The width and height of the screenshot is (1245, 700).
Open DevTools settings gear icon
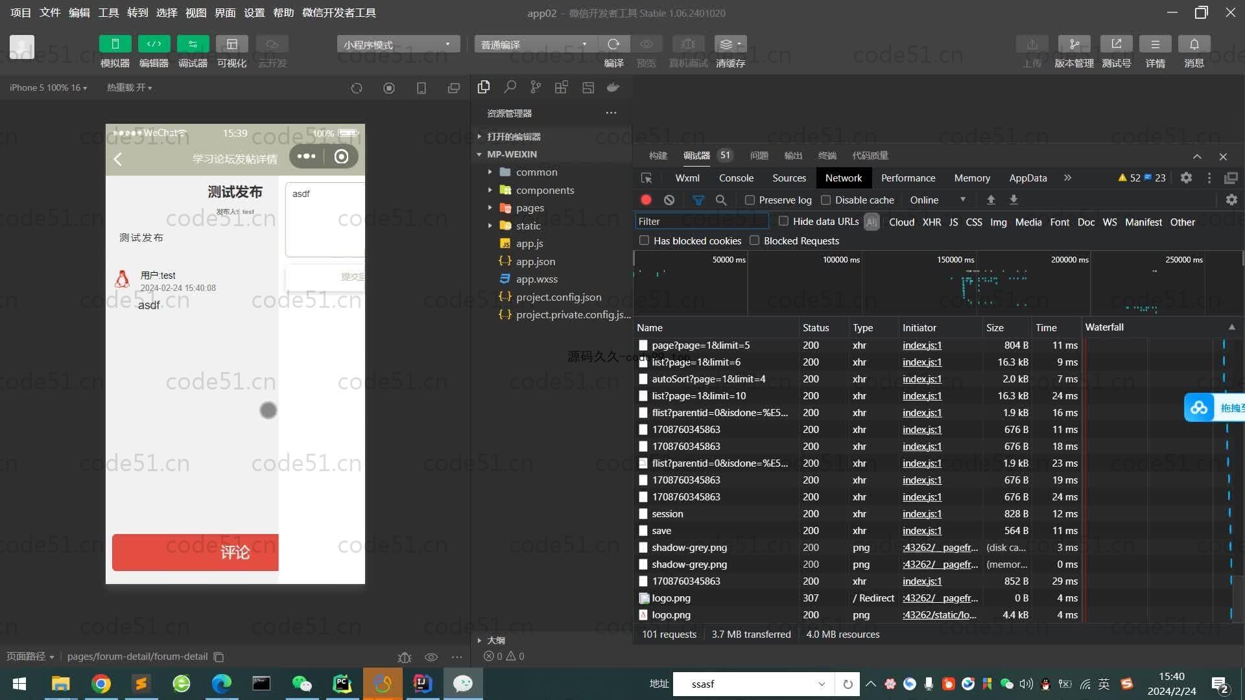click(1185, 178)
